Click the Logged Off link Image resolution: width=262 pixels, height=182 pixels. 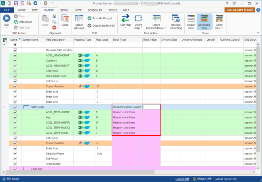[182, 179]
